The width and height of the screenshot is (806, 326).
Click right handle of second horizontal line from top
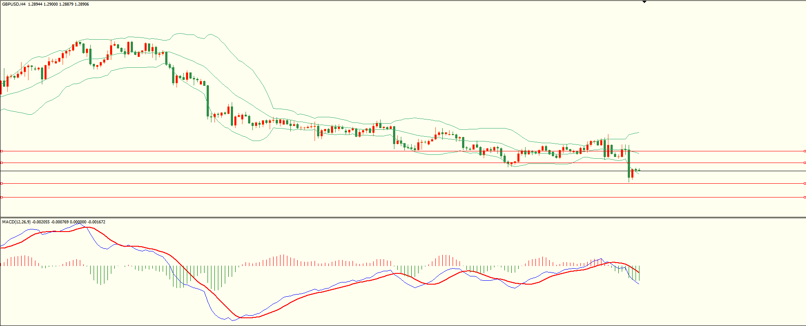pos(805,163)
